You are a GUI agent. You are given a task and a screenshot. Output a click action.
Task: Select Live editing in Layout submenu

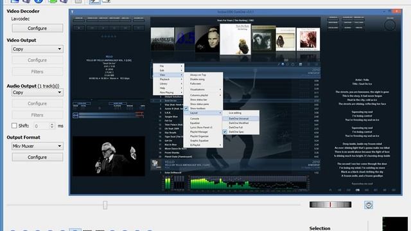(x=241, y=113)
